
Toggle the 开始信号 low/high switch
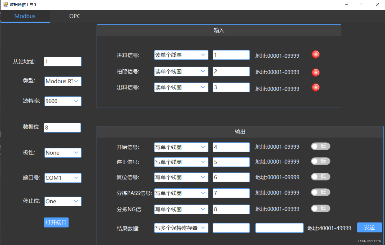coord(320,146)
